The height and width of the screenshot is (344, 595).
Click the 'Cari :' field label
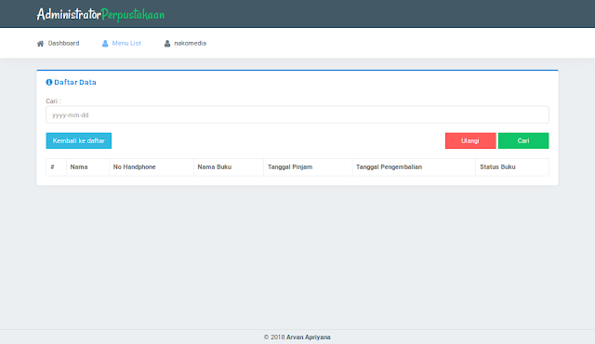tap(53, 101)
